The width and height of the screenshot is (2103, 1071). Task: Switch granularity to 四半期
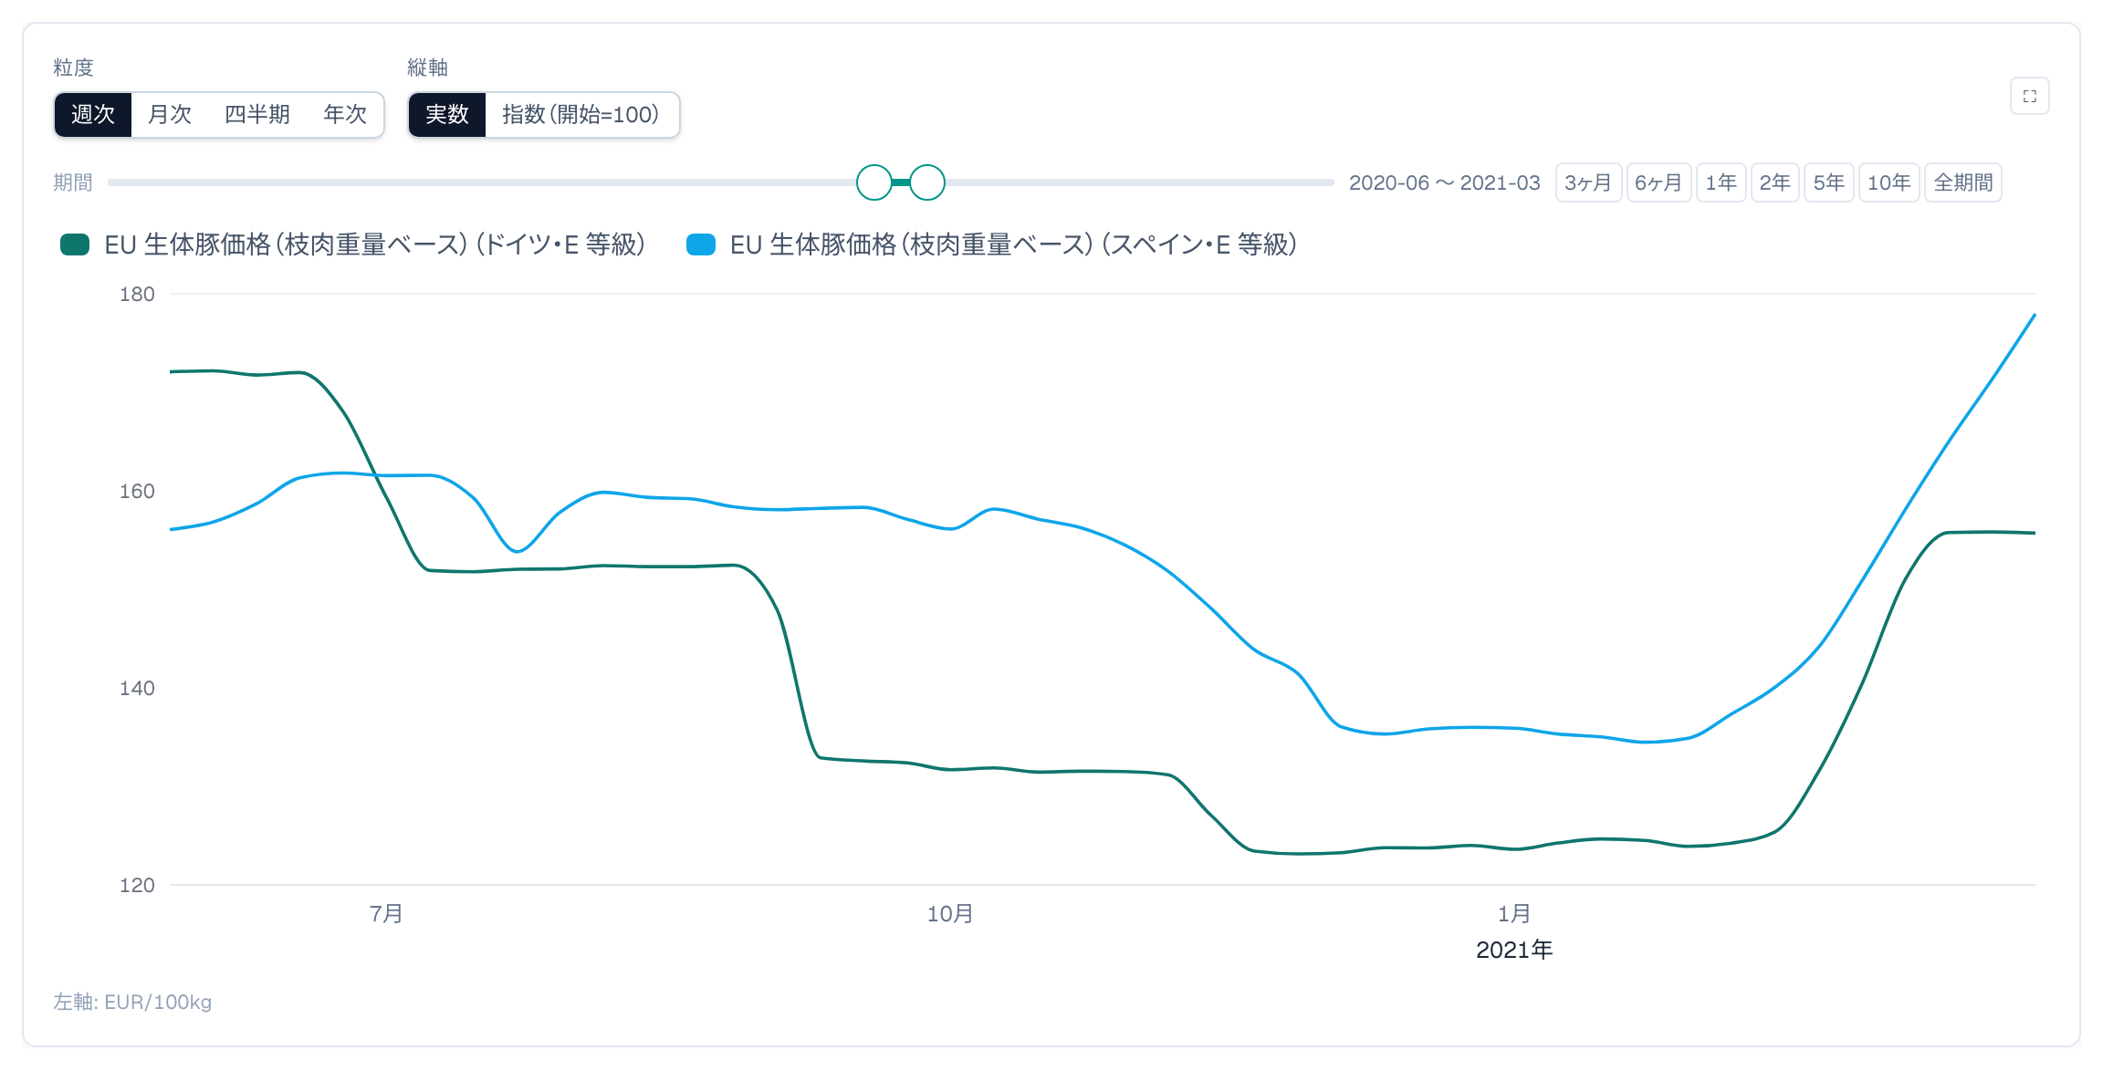(x=257, y=115)
